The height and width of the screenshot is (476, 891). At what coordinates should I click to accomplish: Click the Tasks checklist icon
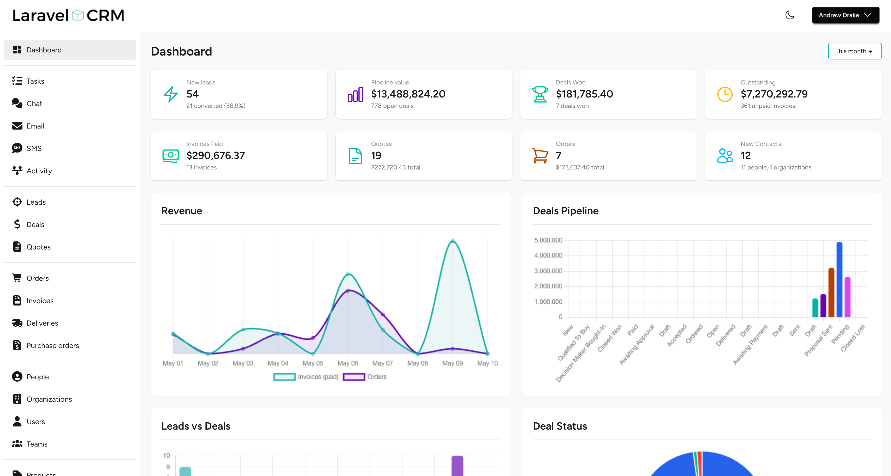(x=17, y=81)
